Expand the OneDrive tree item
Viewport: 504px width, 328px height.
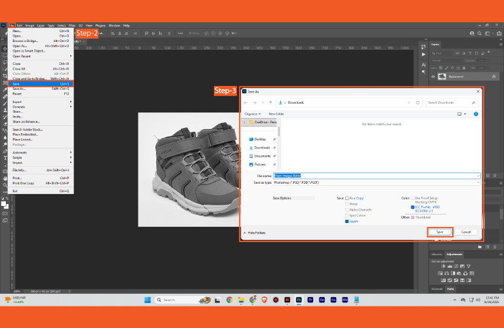[245, 122]
